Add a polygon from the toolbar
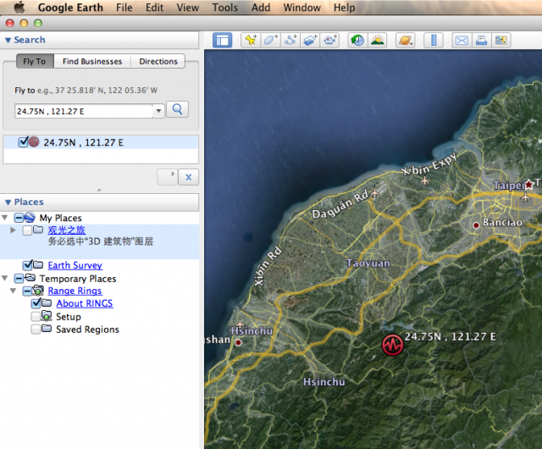Screen dimensions: 542x449 click(271, 40)
